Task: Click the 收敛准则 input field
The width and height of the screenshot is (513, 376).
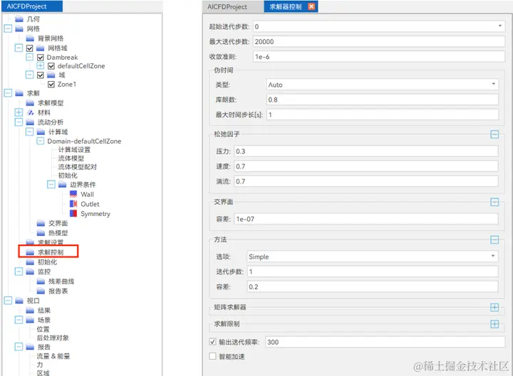Action: (x=379, y=56)
